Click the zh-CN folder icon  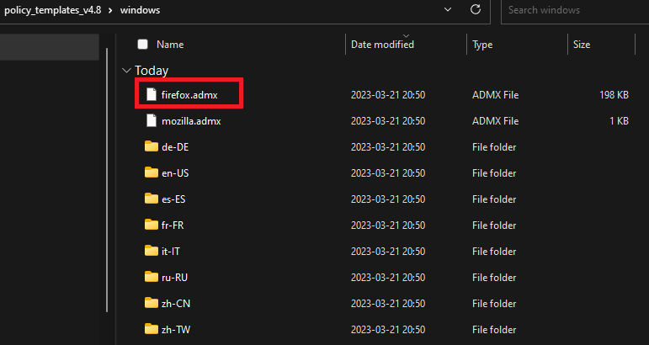click(152, 303)
